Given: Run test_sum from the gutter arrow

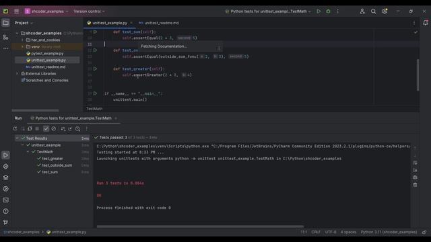Looking at the screenshot, I should coord(95,32).
